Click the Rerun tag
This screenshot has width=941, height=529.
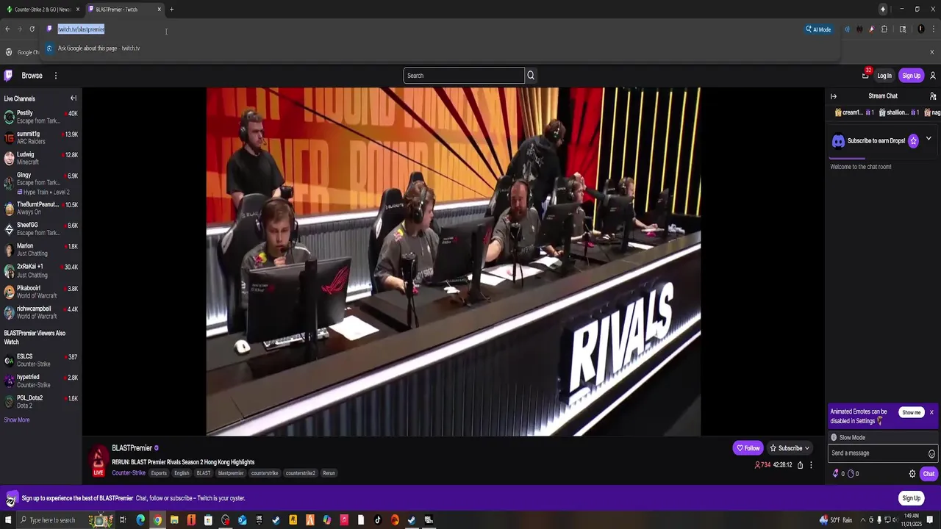pos(329,473)
